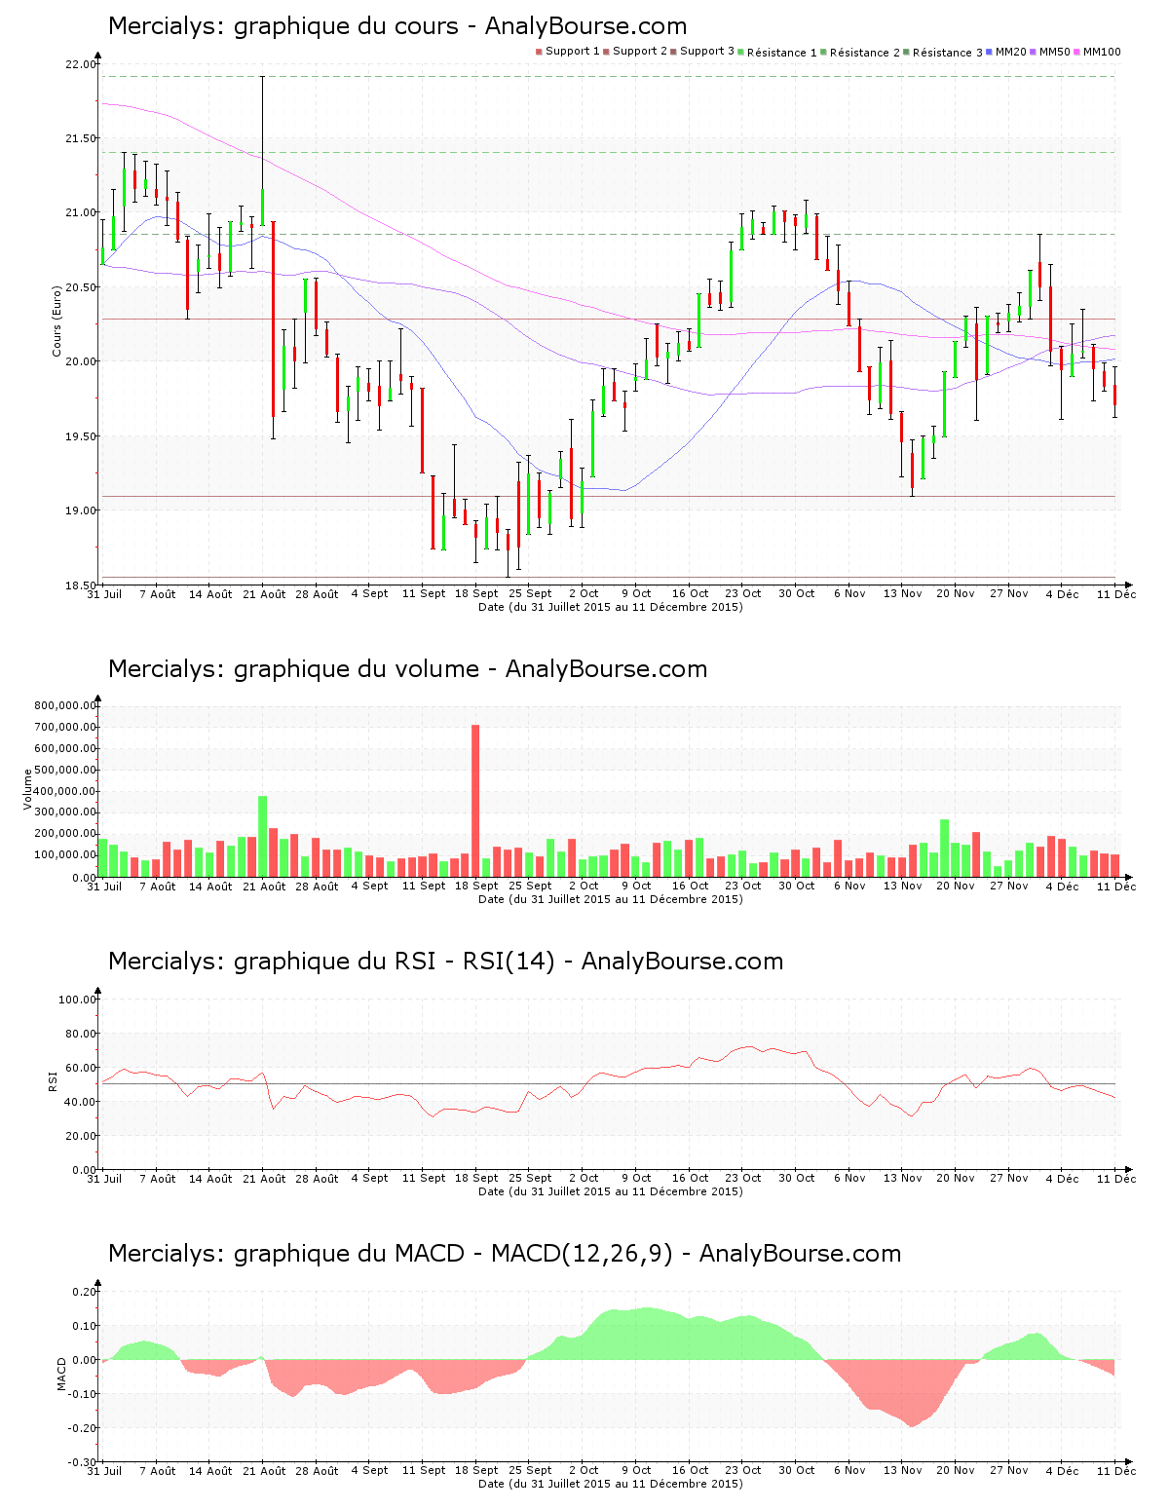Click the 'graphique du volume' chart title
The width and height of the screenshot is (1169, 1510).
click(x=407, y=669)
